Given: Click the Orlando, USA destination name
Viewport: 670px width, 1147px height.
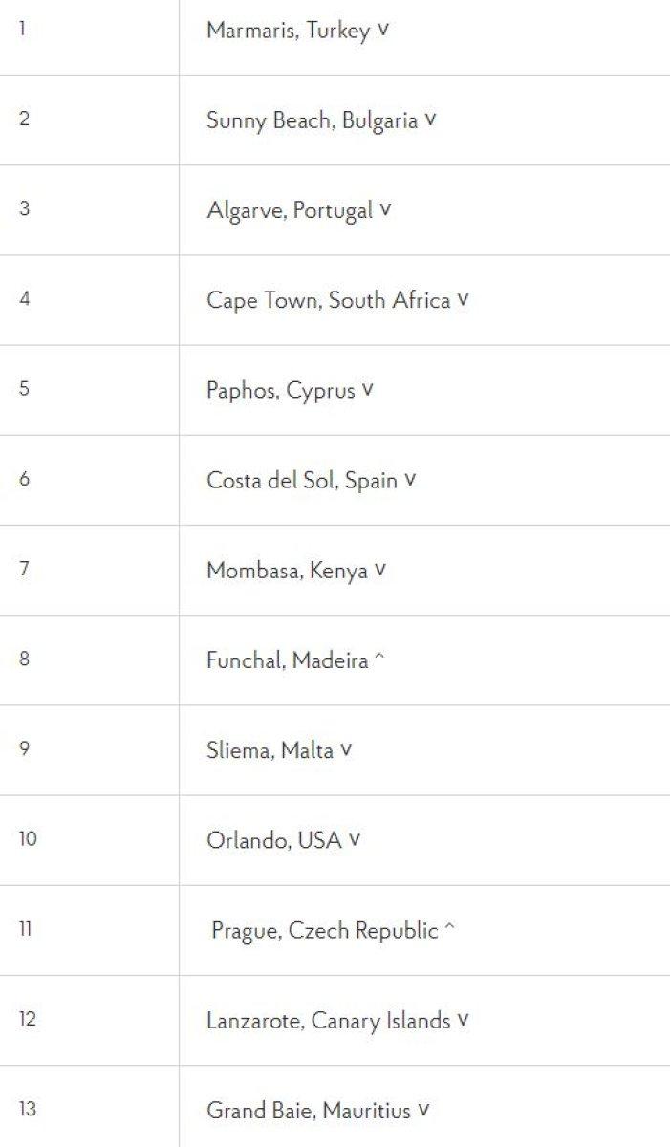Looking at the screenshot, I should point(273,840).
